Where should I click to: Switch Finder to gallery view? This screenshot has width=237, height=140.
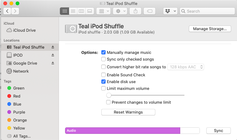pos(90,11)
